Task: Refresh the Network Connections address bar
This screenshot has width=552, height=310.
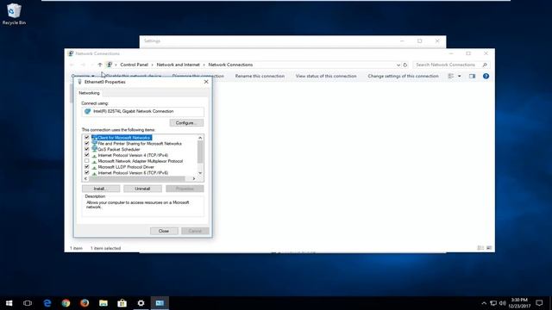Action: 405,65
